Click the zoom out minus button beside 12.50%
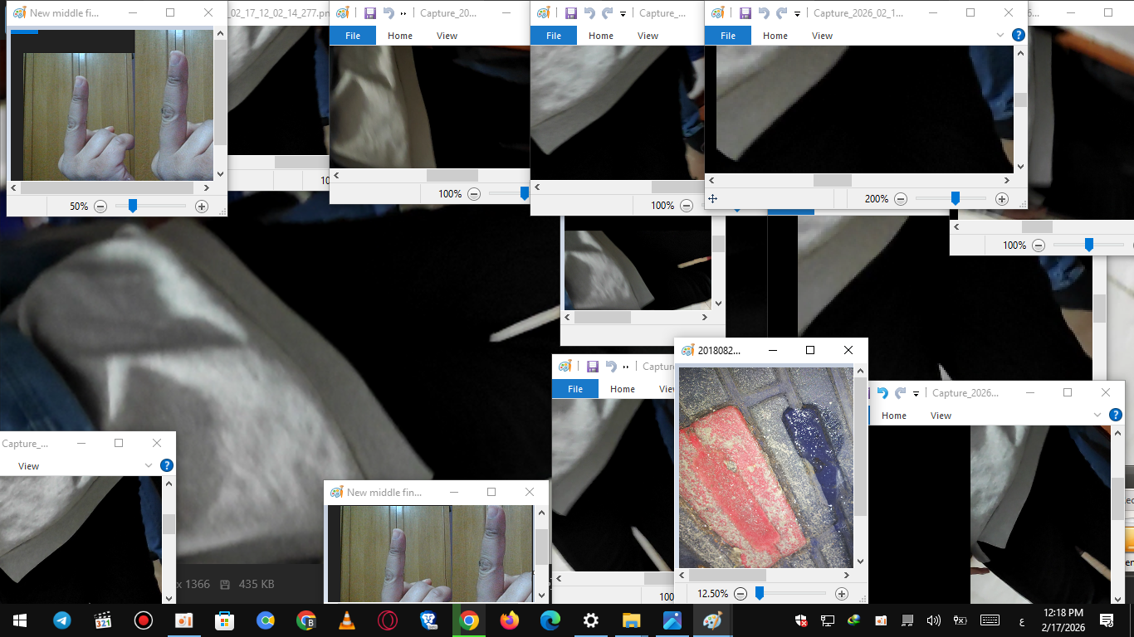This screenshot has width=1134, height=637. [741, 594]
